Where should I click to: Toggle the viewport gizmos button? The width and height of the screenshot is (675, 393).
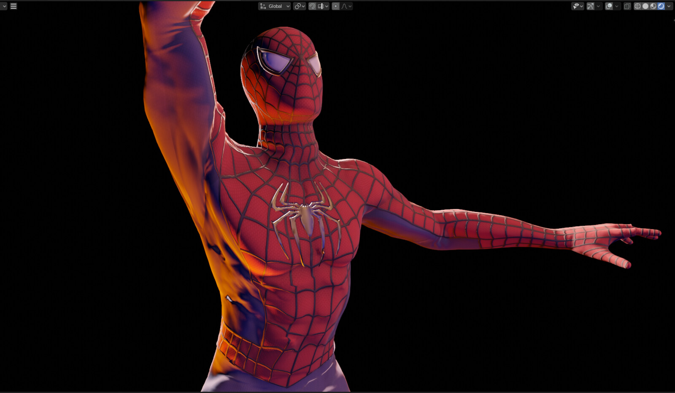click(x=590, y=6)
